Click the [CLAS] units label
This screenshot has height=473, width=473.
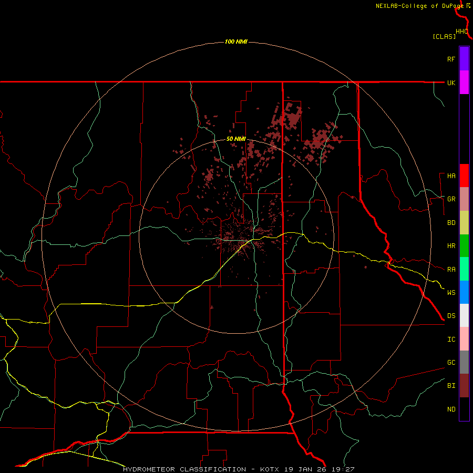[444, 36]
